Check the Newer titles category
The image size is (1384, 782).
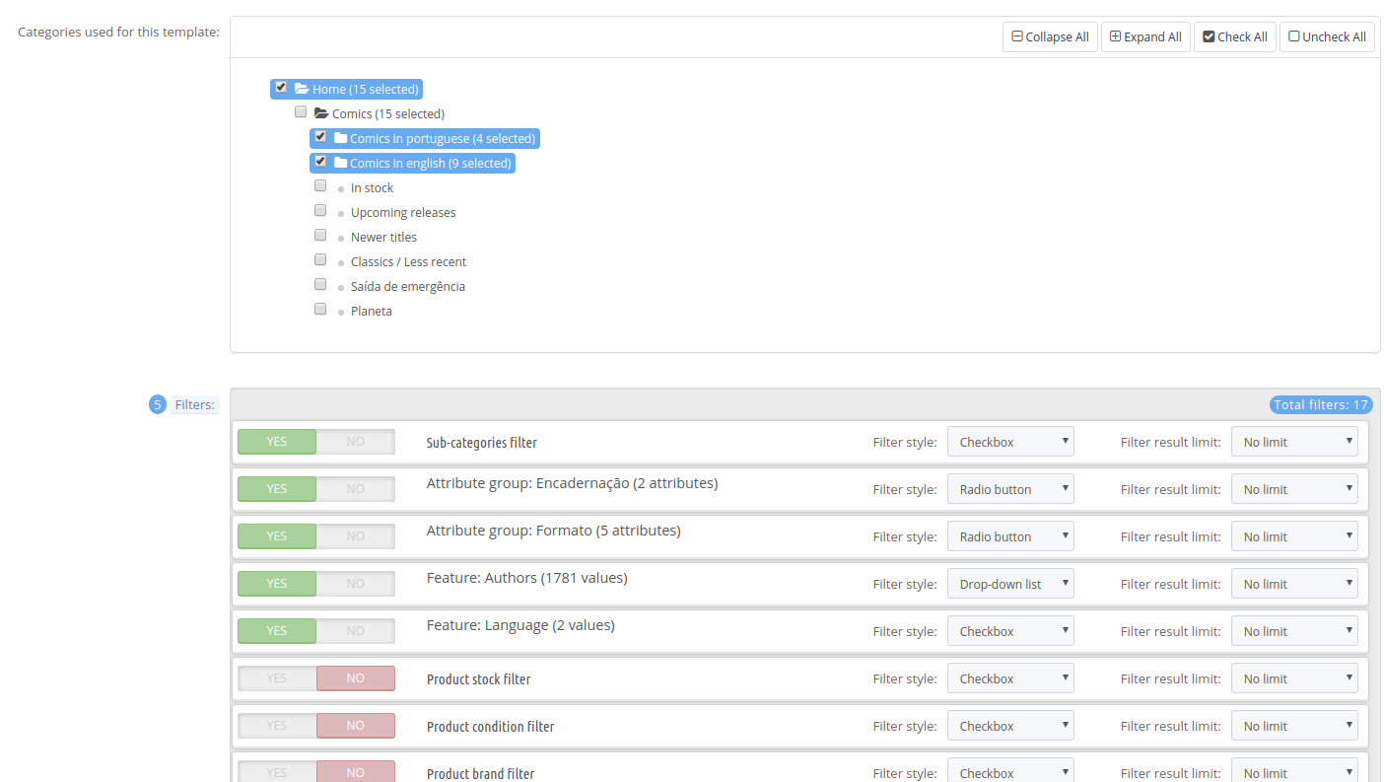[320, 235]
